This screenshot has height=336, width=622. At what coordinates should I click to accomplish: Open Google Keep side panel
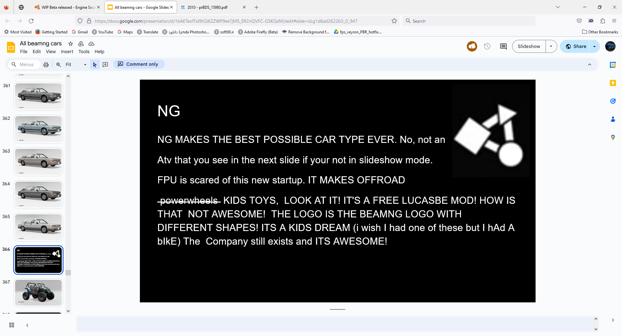(x=613, y=83)
